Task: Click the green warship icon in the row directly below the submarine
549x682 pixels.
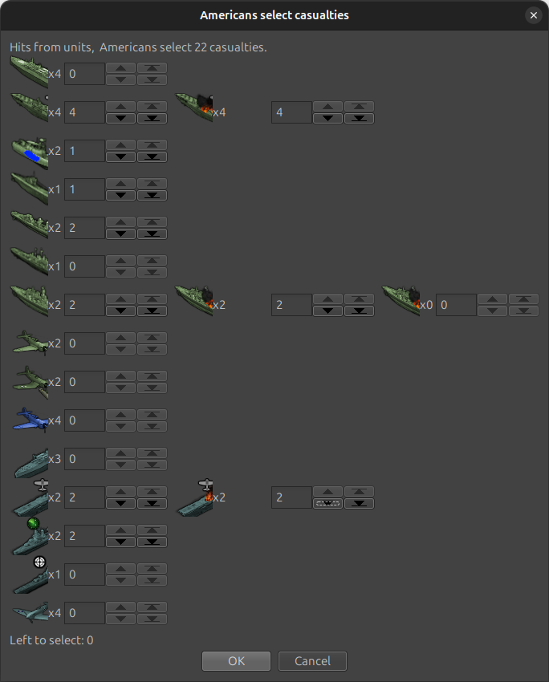Action: tap(29, 225)
